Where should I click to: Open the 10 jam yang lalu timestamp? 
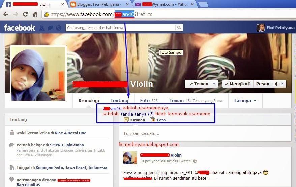tap(154, 161)
